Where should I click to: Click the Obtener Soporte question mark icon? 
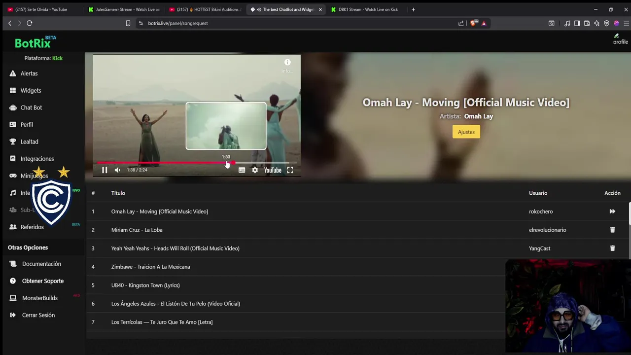(x=13, y=281)
